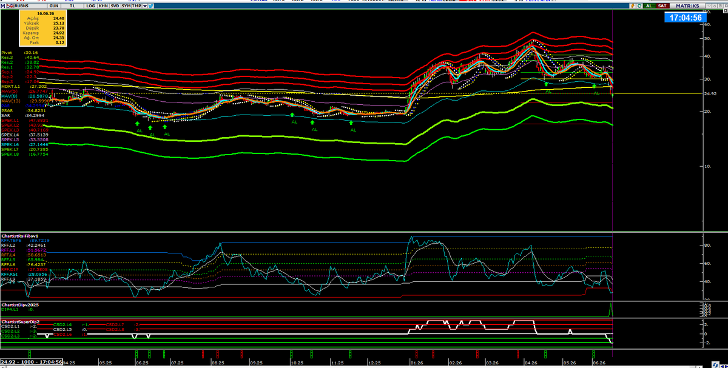
Task: Click the Matriks M logo icon
Action: click(3, 5)
